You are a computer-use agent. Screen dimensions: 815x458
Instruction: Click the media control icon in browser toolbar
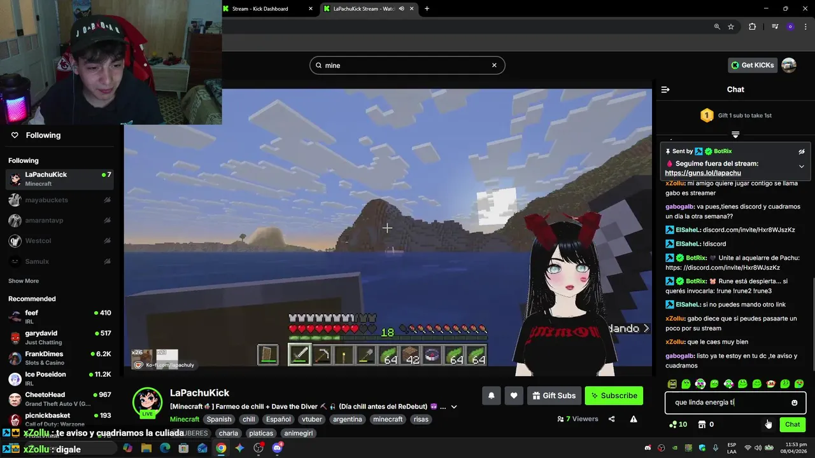[775, 27]
